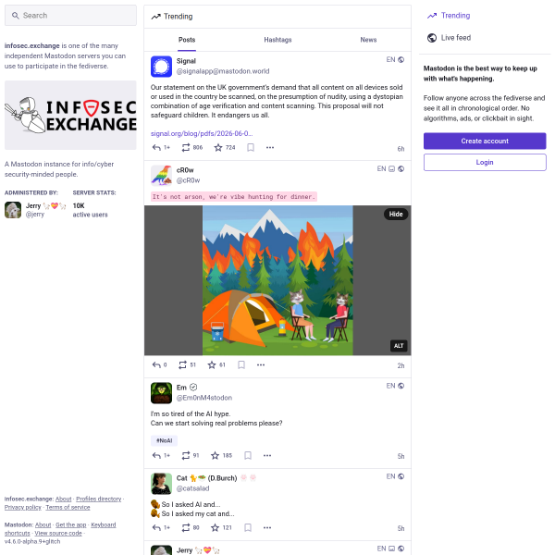
Task: Open View source code link
Action: pyautogui.click(x=58, y=533)
